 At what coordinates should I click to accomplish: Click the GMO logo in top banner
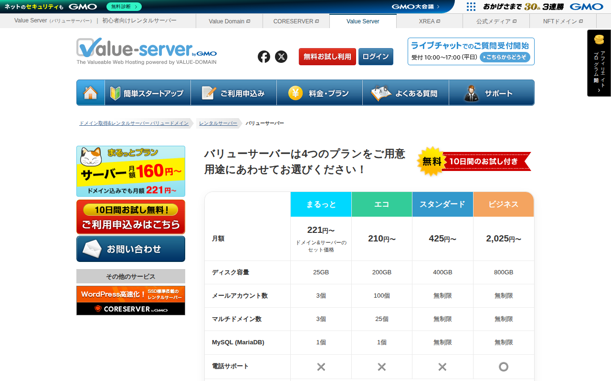click(x=83, y=7)
